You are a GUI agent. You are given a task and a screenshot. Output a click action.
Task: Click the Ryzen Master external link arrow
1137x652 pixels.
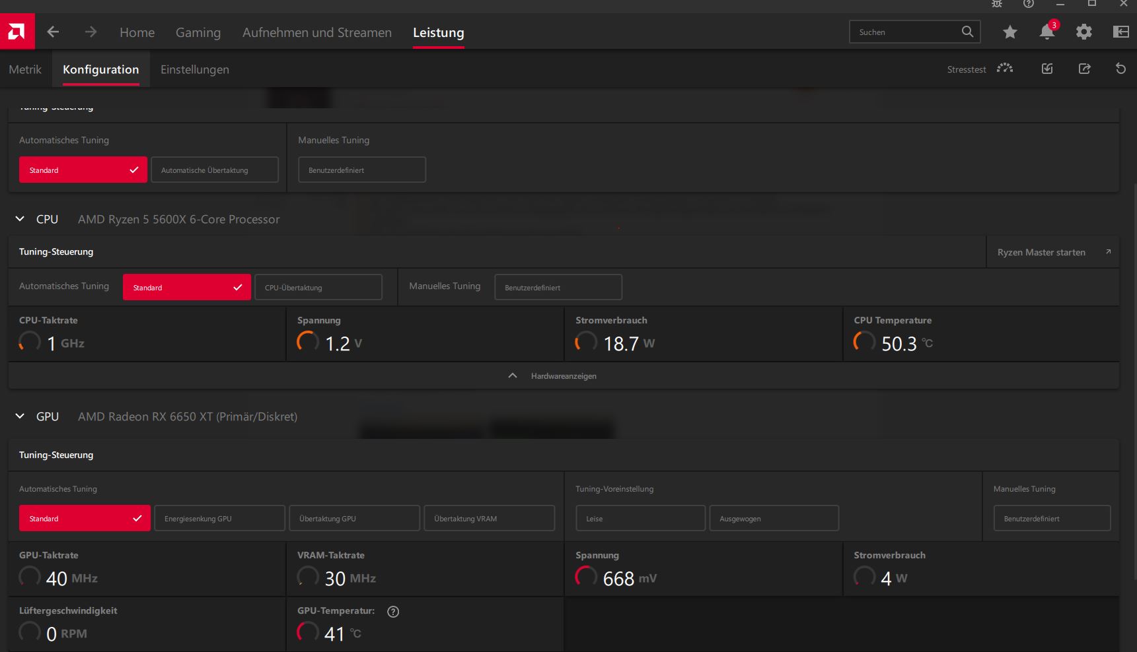point(1109,252)
